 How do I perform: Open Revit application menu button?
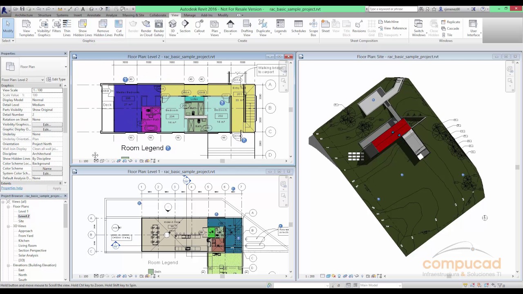tap(4, 9)
